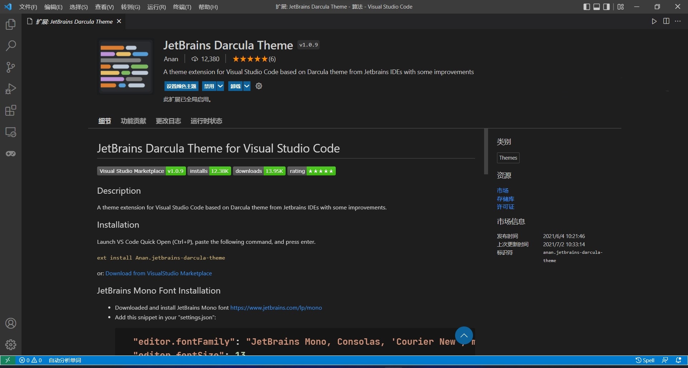The image size is (688, 368).
Task: Expand the 卸载 dropdown arrow
Action: tap(247, 86)
